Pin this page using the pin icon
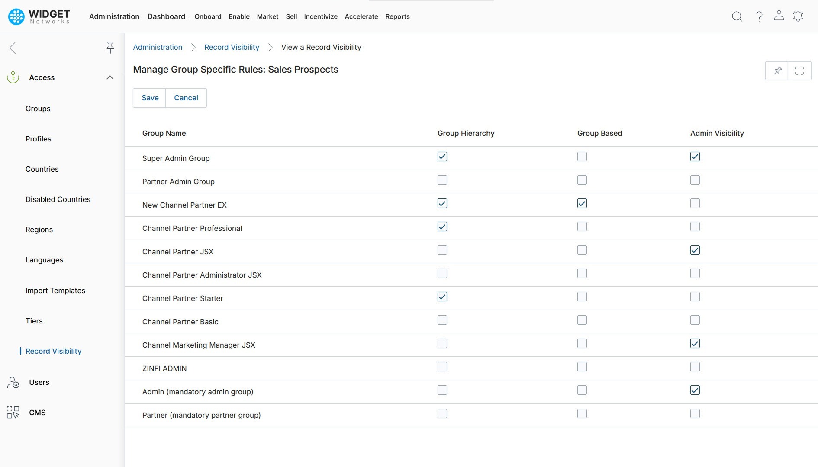The height and width of the screenshot is (467, 818). 778,70
